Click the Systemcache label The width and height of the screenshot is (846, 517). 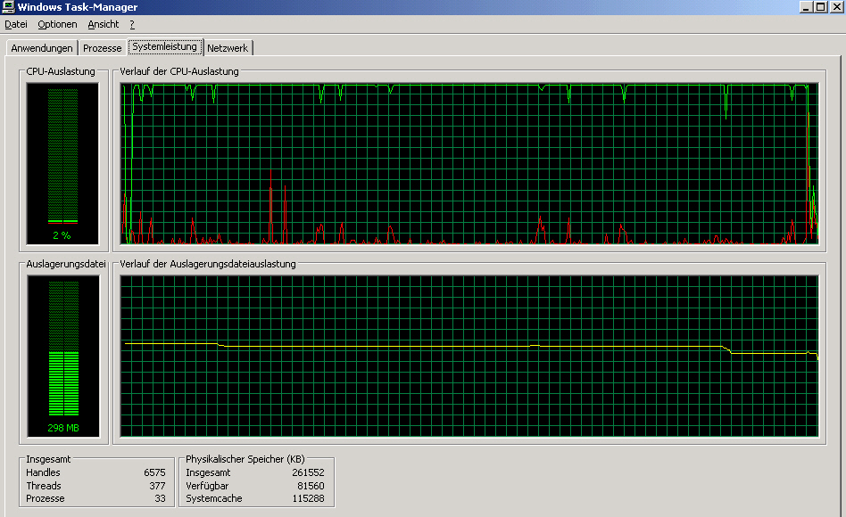[x=213, y=498]
